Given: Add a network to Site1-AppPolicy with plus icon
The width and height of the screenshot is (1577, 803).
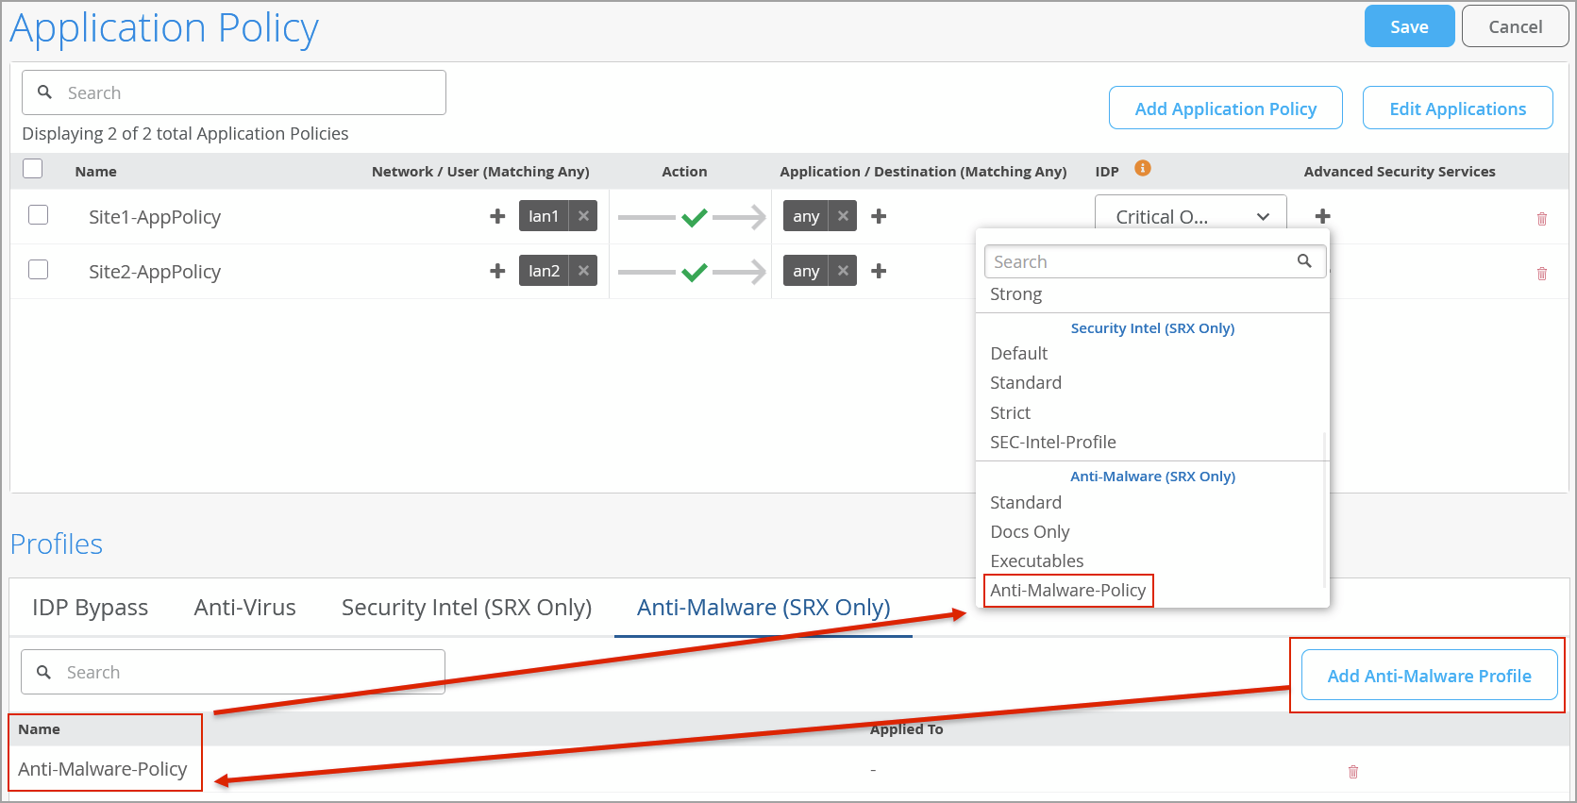Looking at the screenshot, I should [497, 216].
